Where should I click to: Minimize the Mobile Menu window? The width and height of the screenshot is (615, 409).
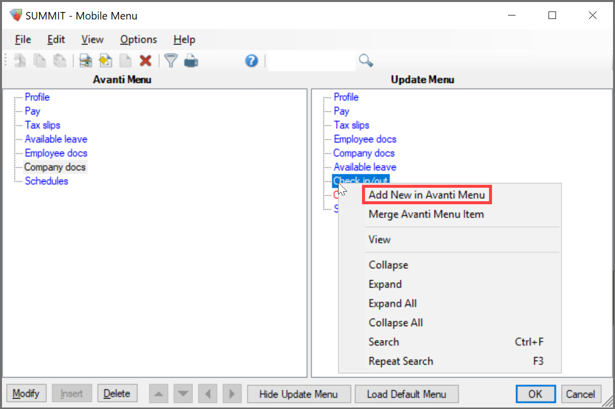click(511, 15)
